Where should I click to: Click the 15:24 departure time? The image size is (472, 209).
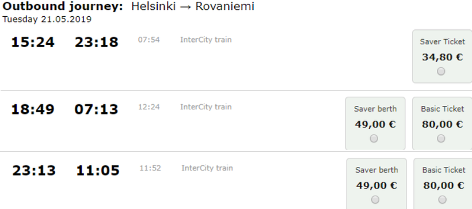pos(33,42)
